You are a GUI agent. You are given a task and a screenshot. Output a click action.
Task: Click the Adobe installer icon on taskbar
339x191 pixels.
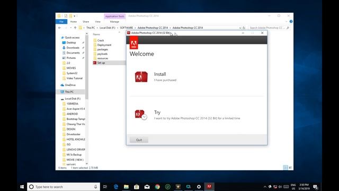click(209, 186)
